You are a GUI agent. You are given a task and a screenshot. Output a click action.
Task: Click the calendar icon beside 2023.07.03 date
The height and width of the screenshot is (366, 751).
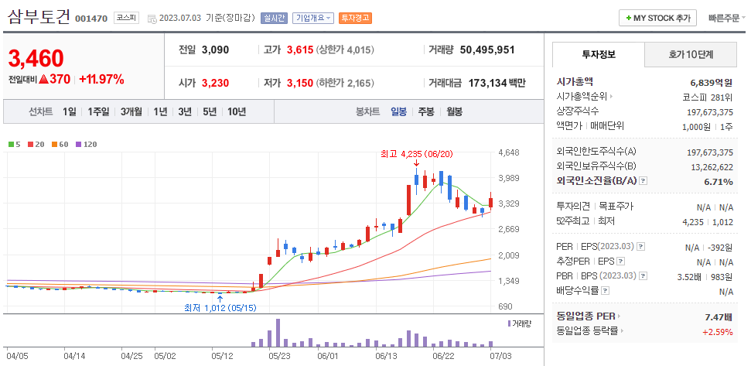pyautogui.click(x=152, y=19)
